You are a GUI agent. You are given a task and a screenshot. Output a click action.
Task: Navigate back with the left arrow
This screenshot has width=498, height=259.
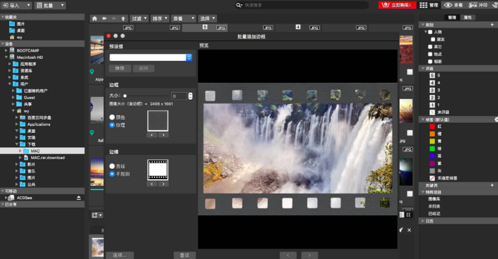click(x=104, y=19)
